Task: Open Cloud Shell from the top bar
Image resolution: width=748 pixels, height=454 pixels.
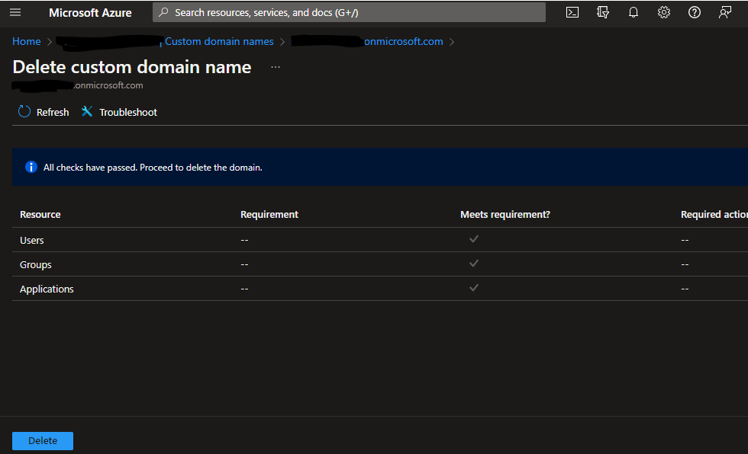Action: pos(572,12)
